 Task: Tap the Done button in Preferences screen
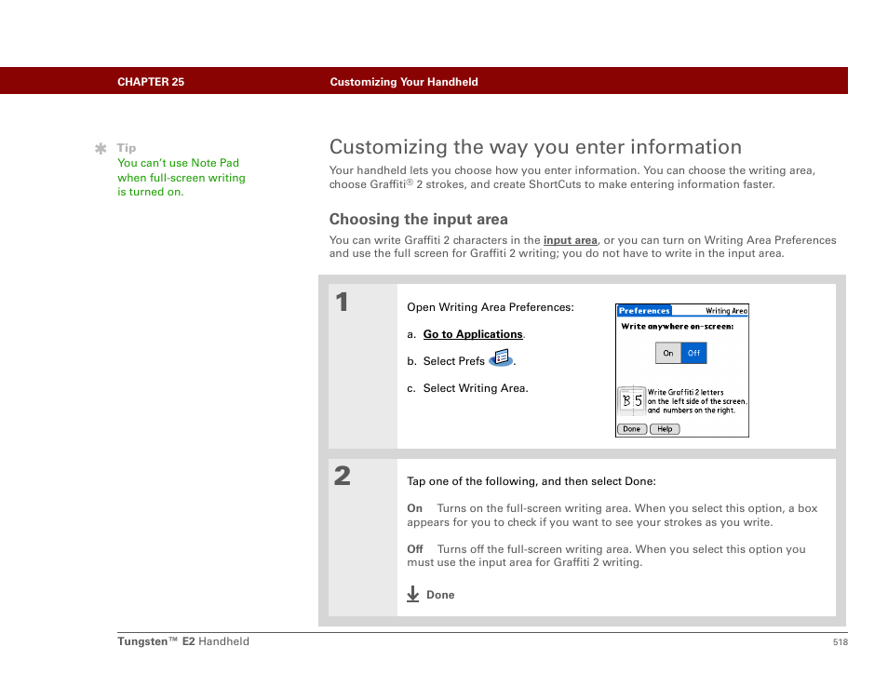[x=631, y=429]
